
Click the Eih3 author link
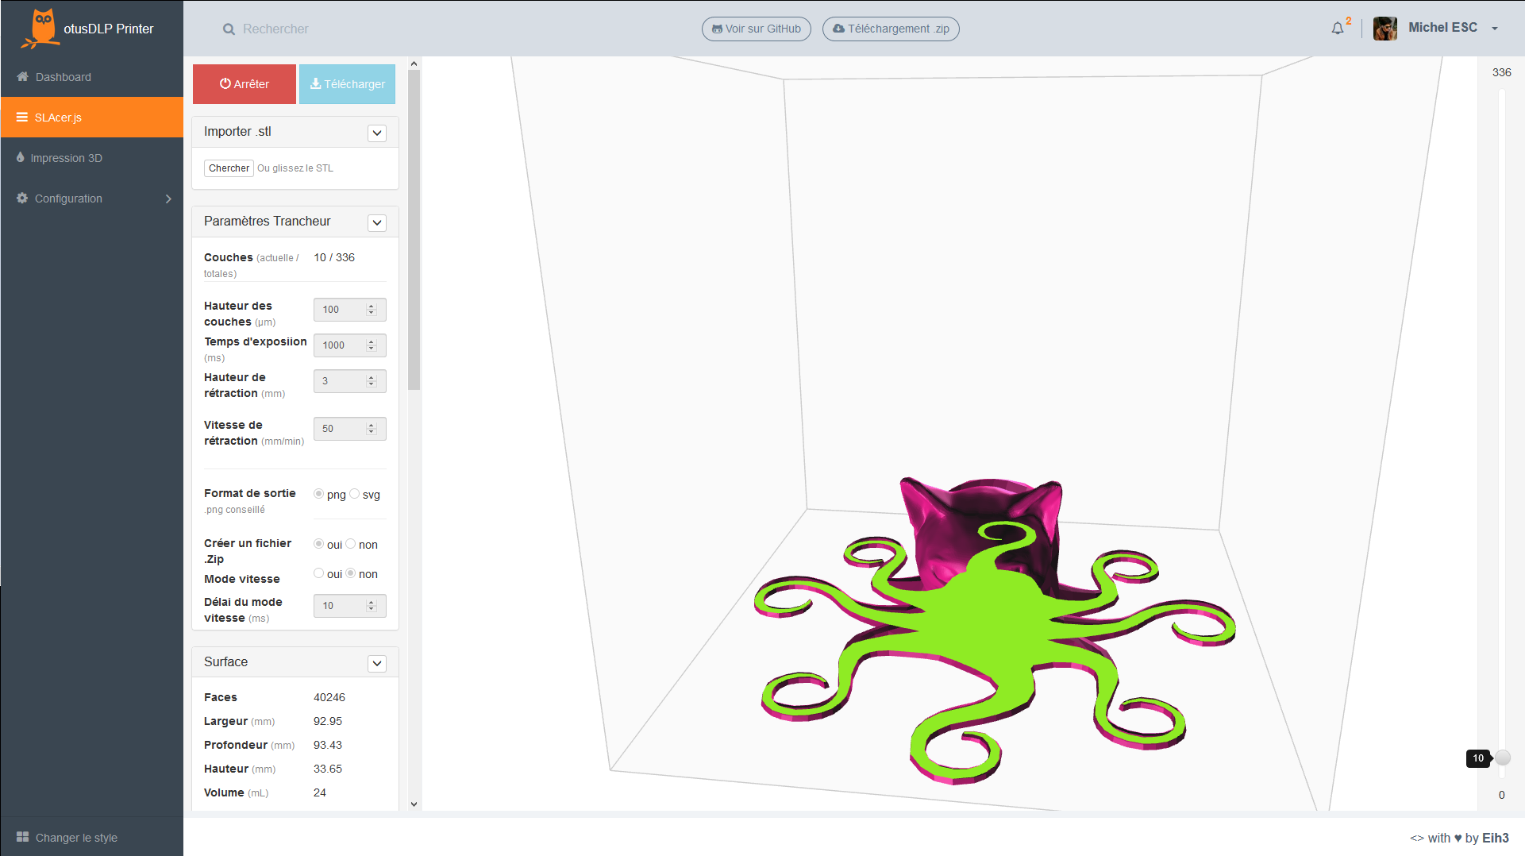tap(1496, 839)
